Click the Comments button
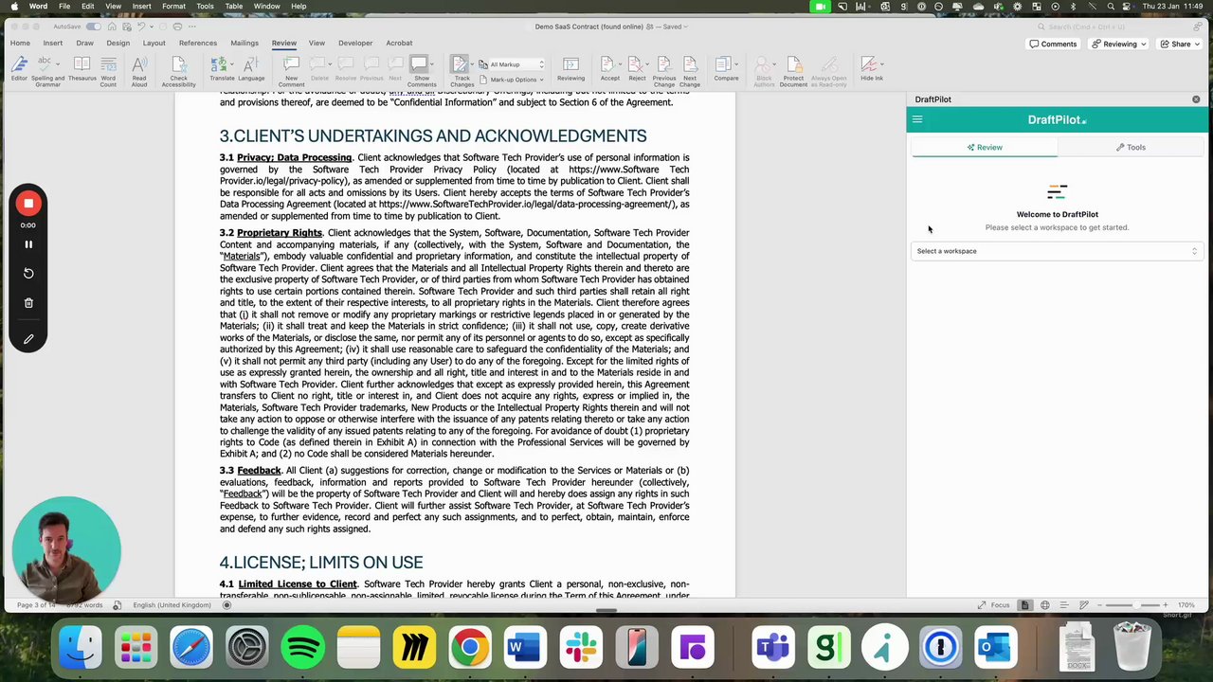Viewport: 1213px width, 682px height. pos(1053,44)
